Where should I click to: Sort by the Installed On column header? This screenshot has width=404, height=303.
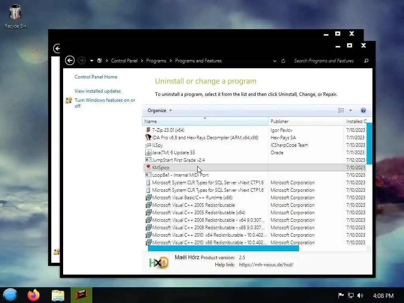coord(356,122)
